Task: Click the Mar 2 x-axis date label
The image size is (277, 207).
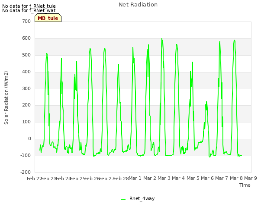Action: (150, 178)
